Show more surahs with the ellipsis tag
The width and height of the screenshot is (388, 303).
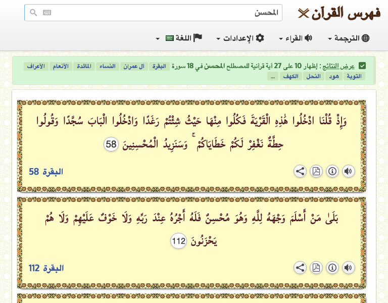point(273,76)
